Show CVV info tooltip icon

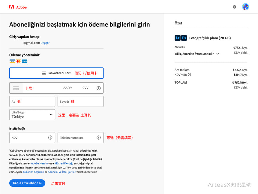click(99, 88)
